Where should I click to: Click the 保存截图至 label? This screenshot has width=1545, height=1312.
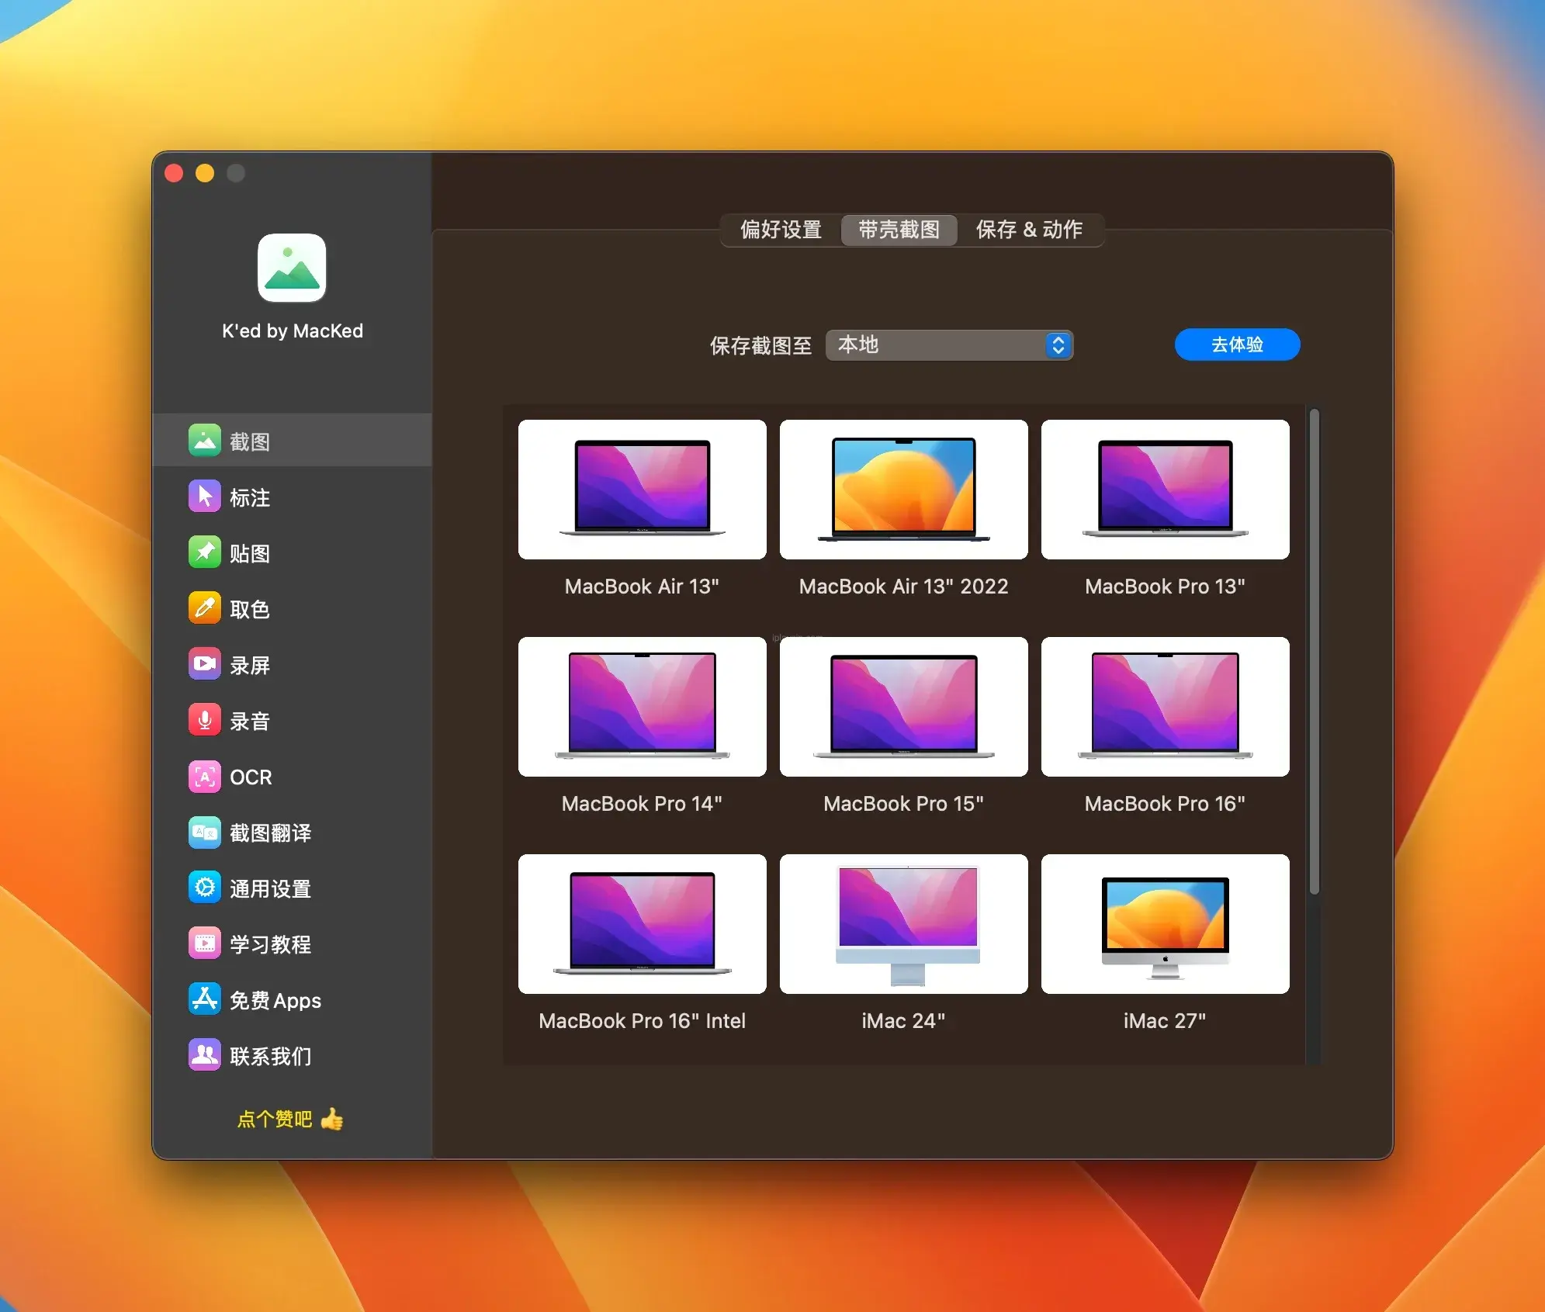pos(760,345)
